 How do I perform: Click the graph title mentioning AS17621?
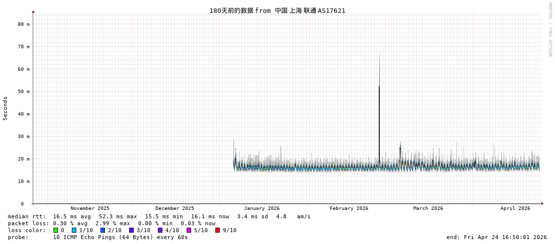pyautogui.click(x=277, y=10)
